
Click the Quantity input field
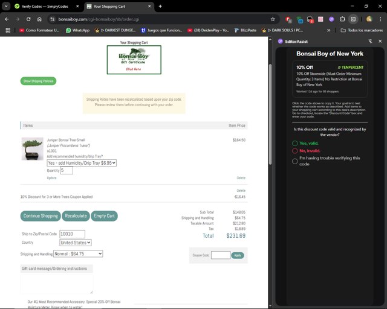[67, 170]
